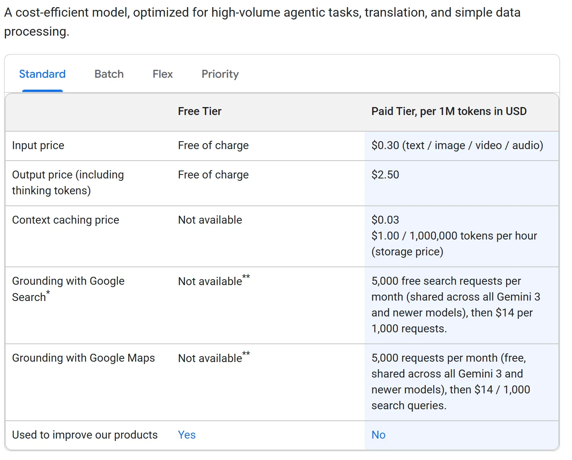Select the Paid Tier per 1M tokens header
Viewport: 572px width, 460px height.
coord(449,111)
